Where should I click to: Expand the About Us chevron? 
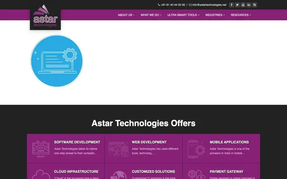[x=134, y=15]
